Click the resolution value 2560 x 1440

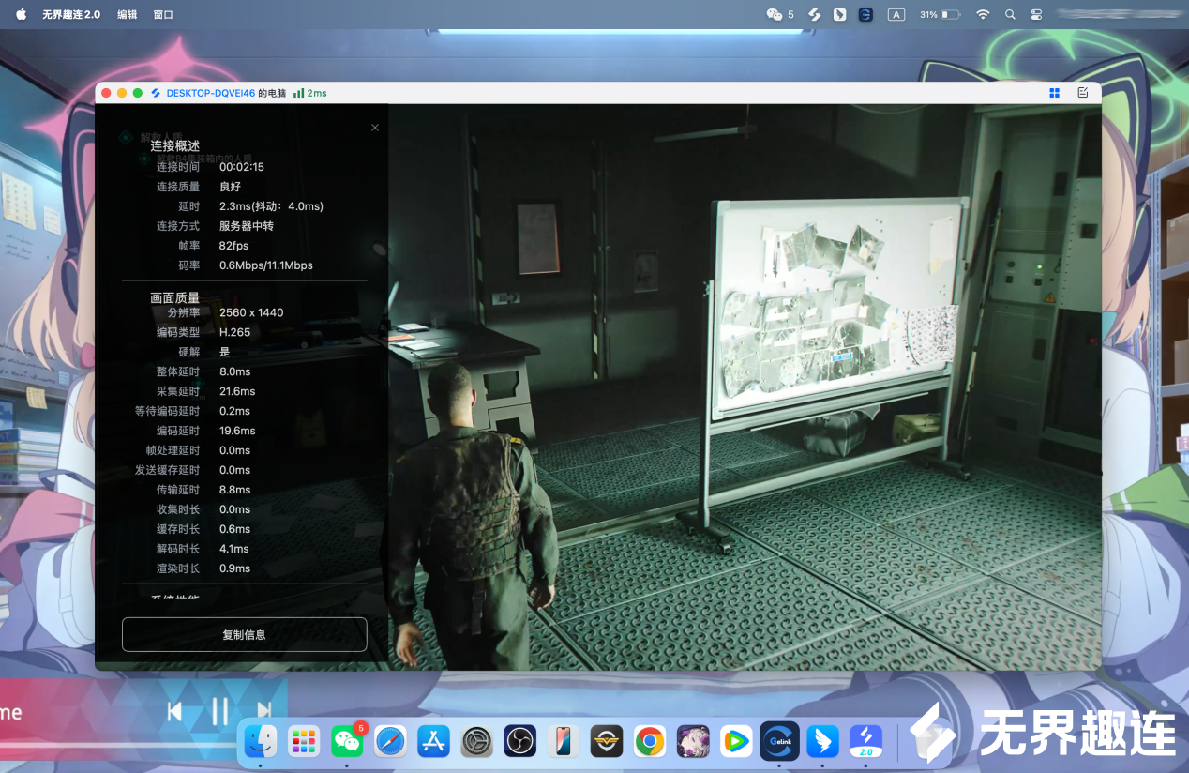[251, 312]
